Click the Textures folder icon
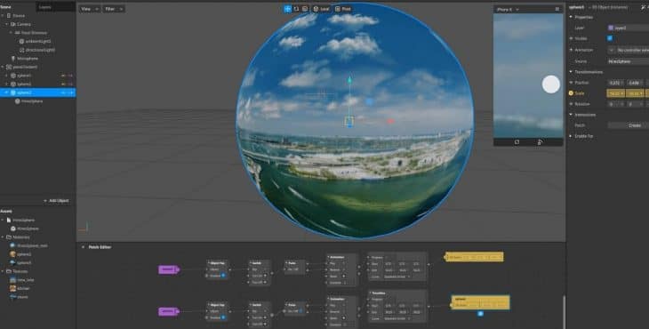The image size is (649, 329). click(9, 271)
